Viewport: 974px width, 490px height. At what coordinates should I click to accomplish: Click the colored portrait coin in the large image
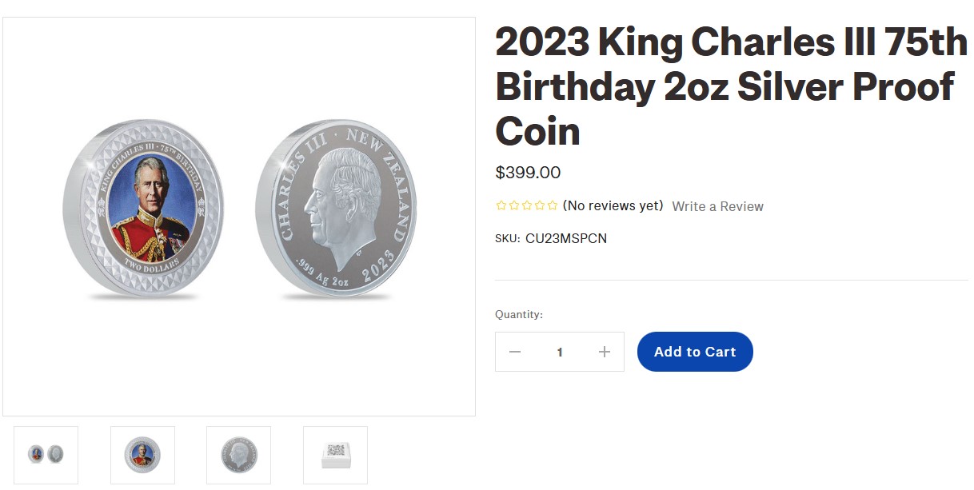(144, 208)
